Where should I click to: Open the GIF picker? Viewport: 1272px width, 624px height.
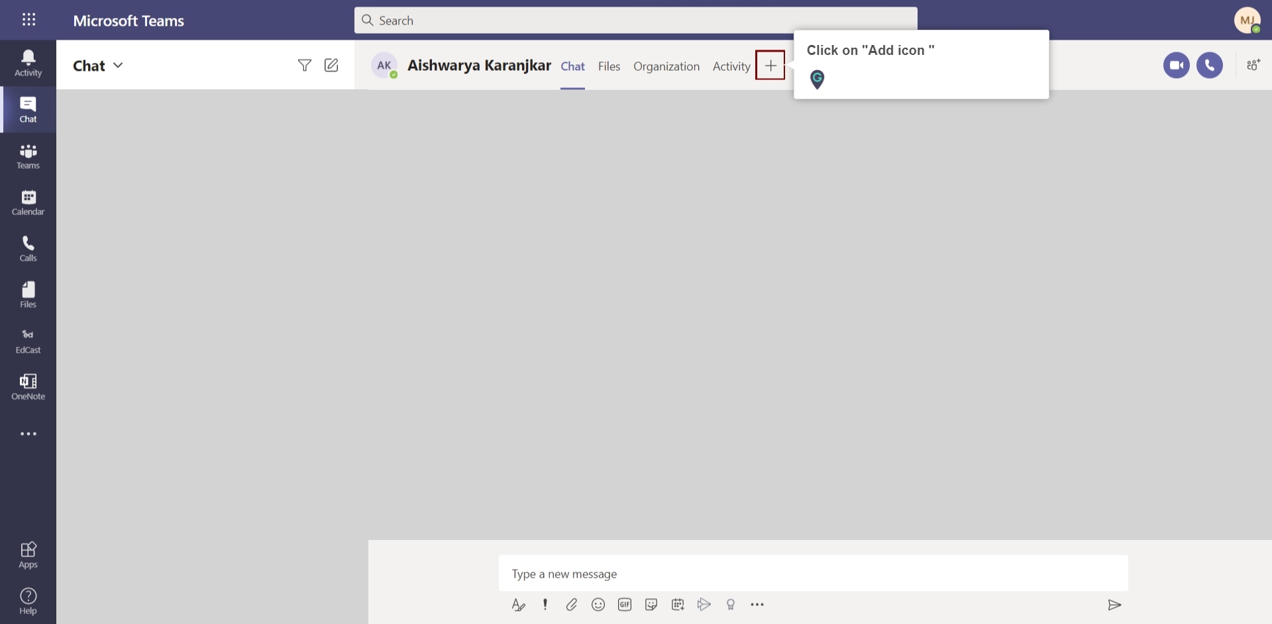pyautogui.click(x=625, y=604)
